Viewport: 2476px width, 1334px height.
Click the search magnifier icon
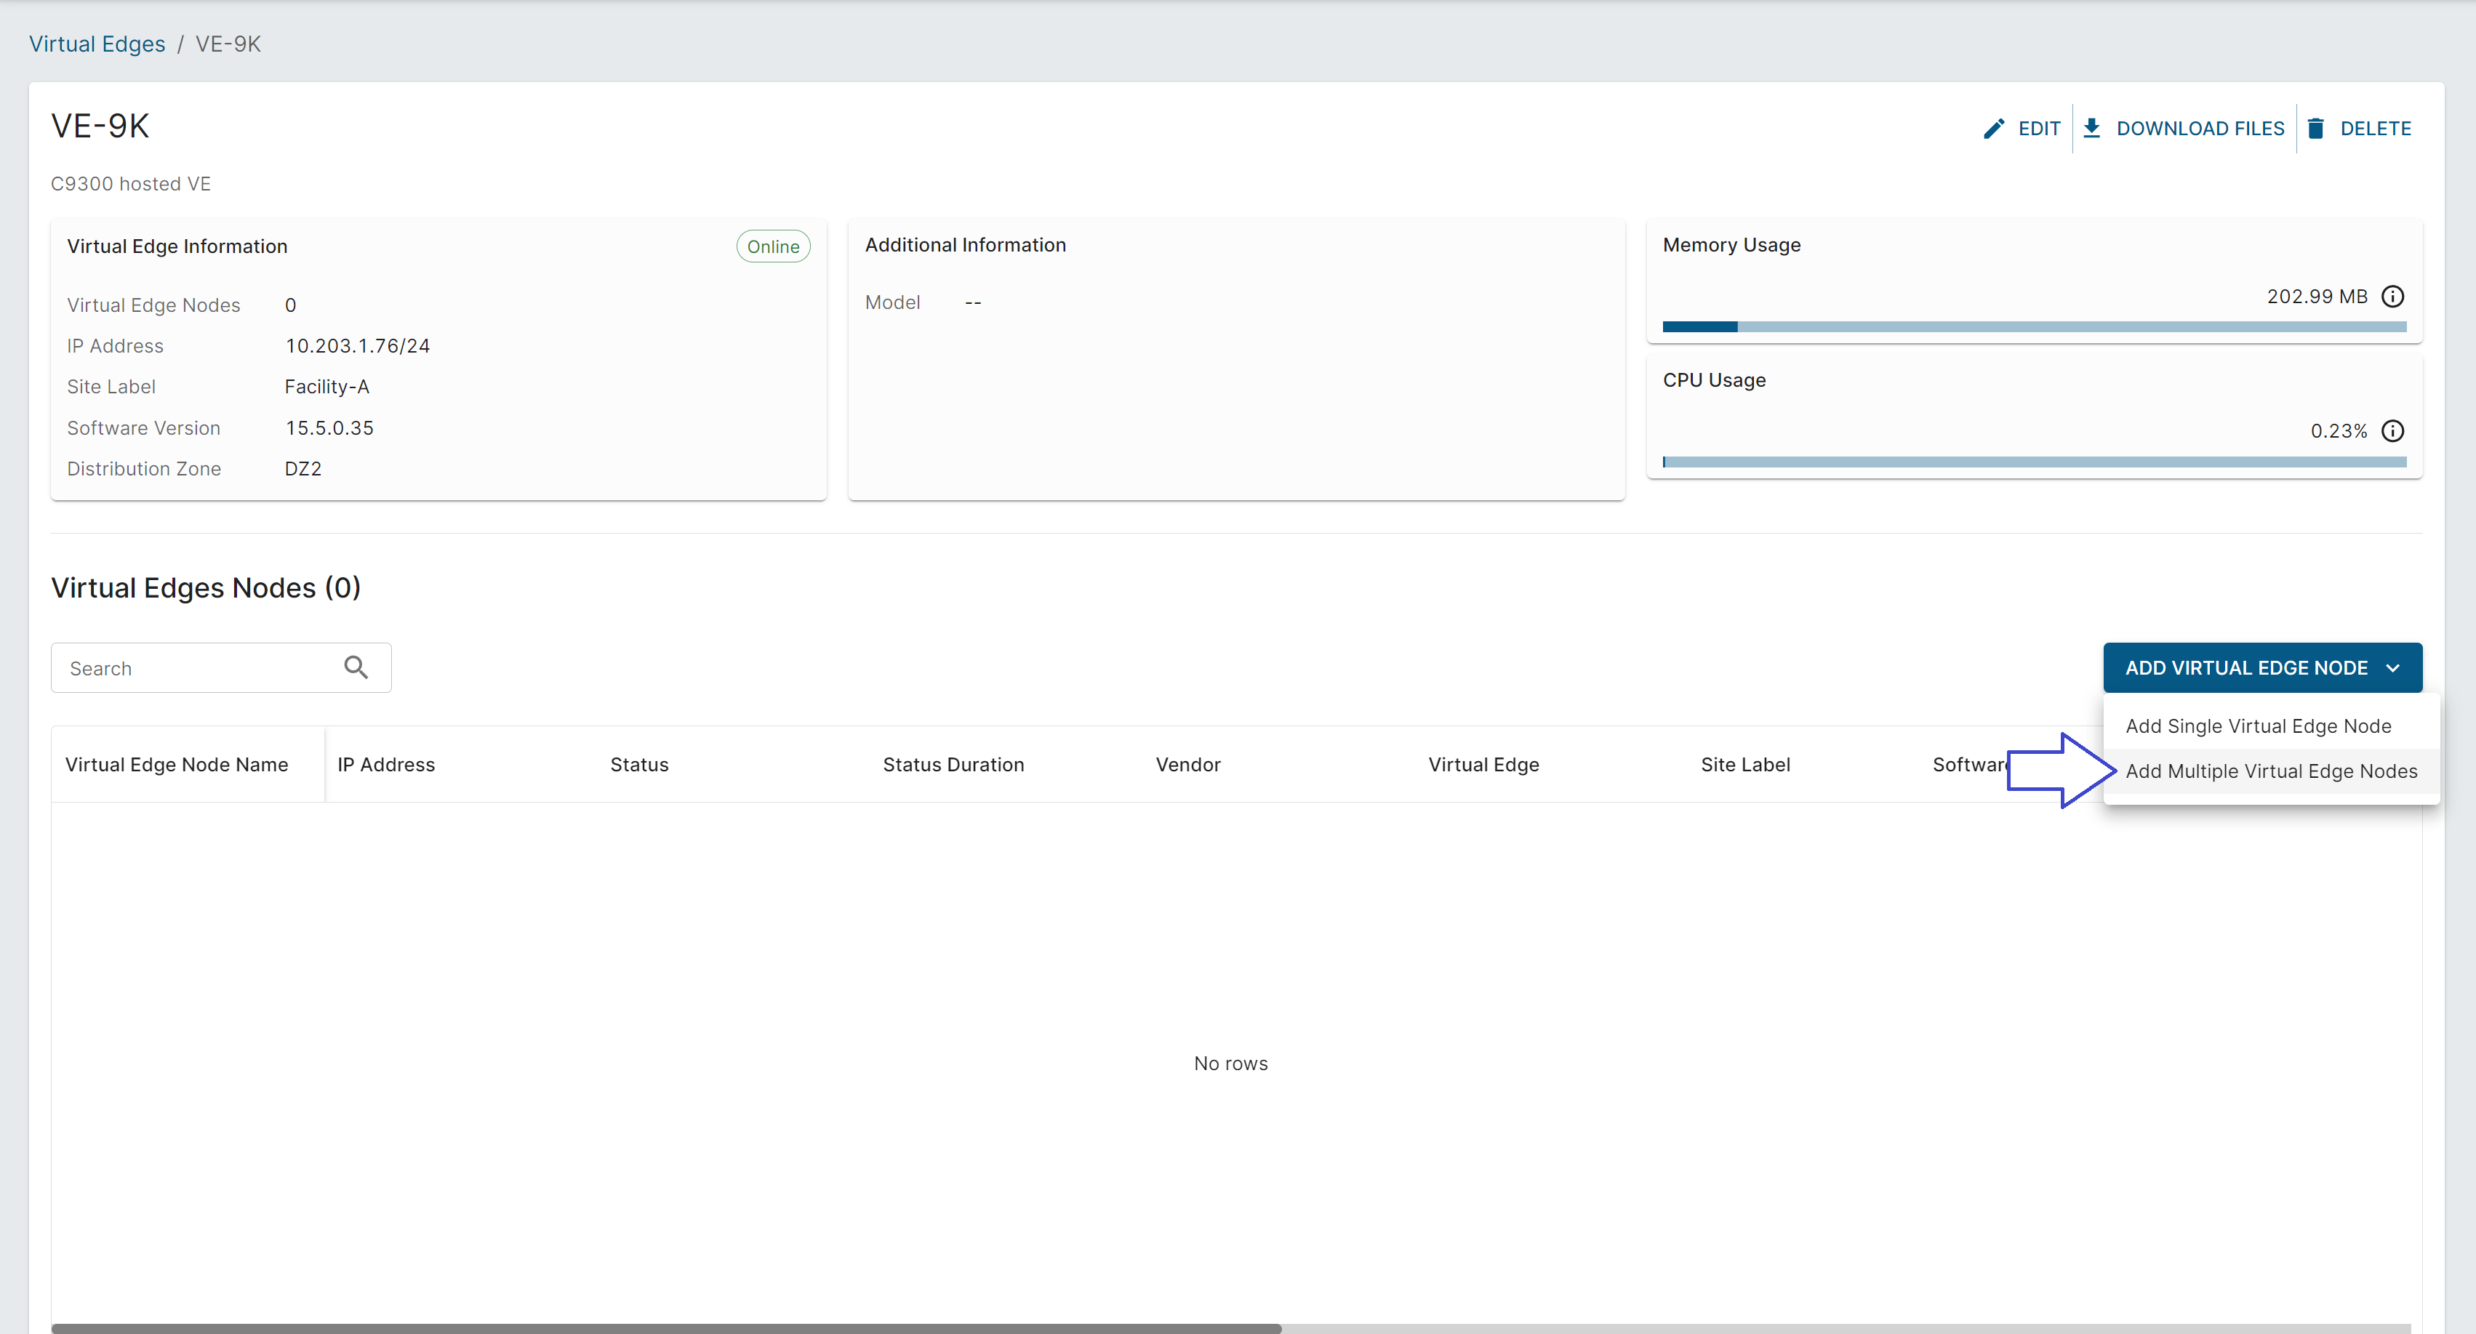(356, 668)
